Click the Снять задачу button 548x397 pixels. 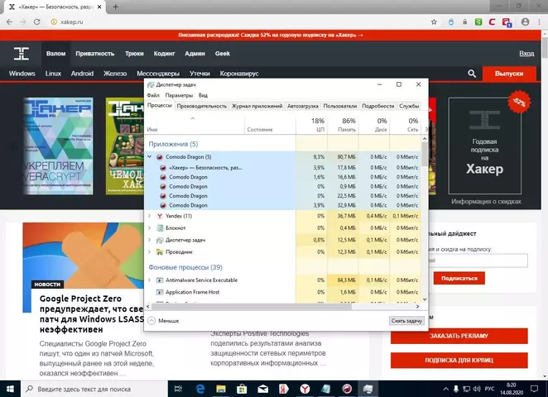click(406, 321)
